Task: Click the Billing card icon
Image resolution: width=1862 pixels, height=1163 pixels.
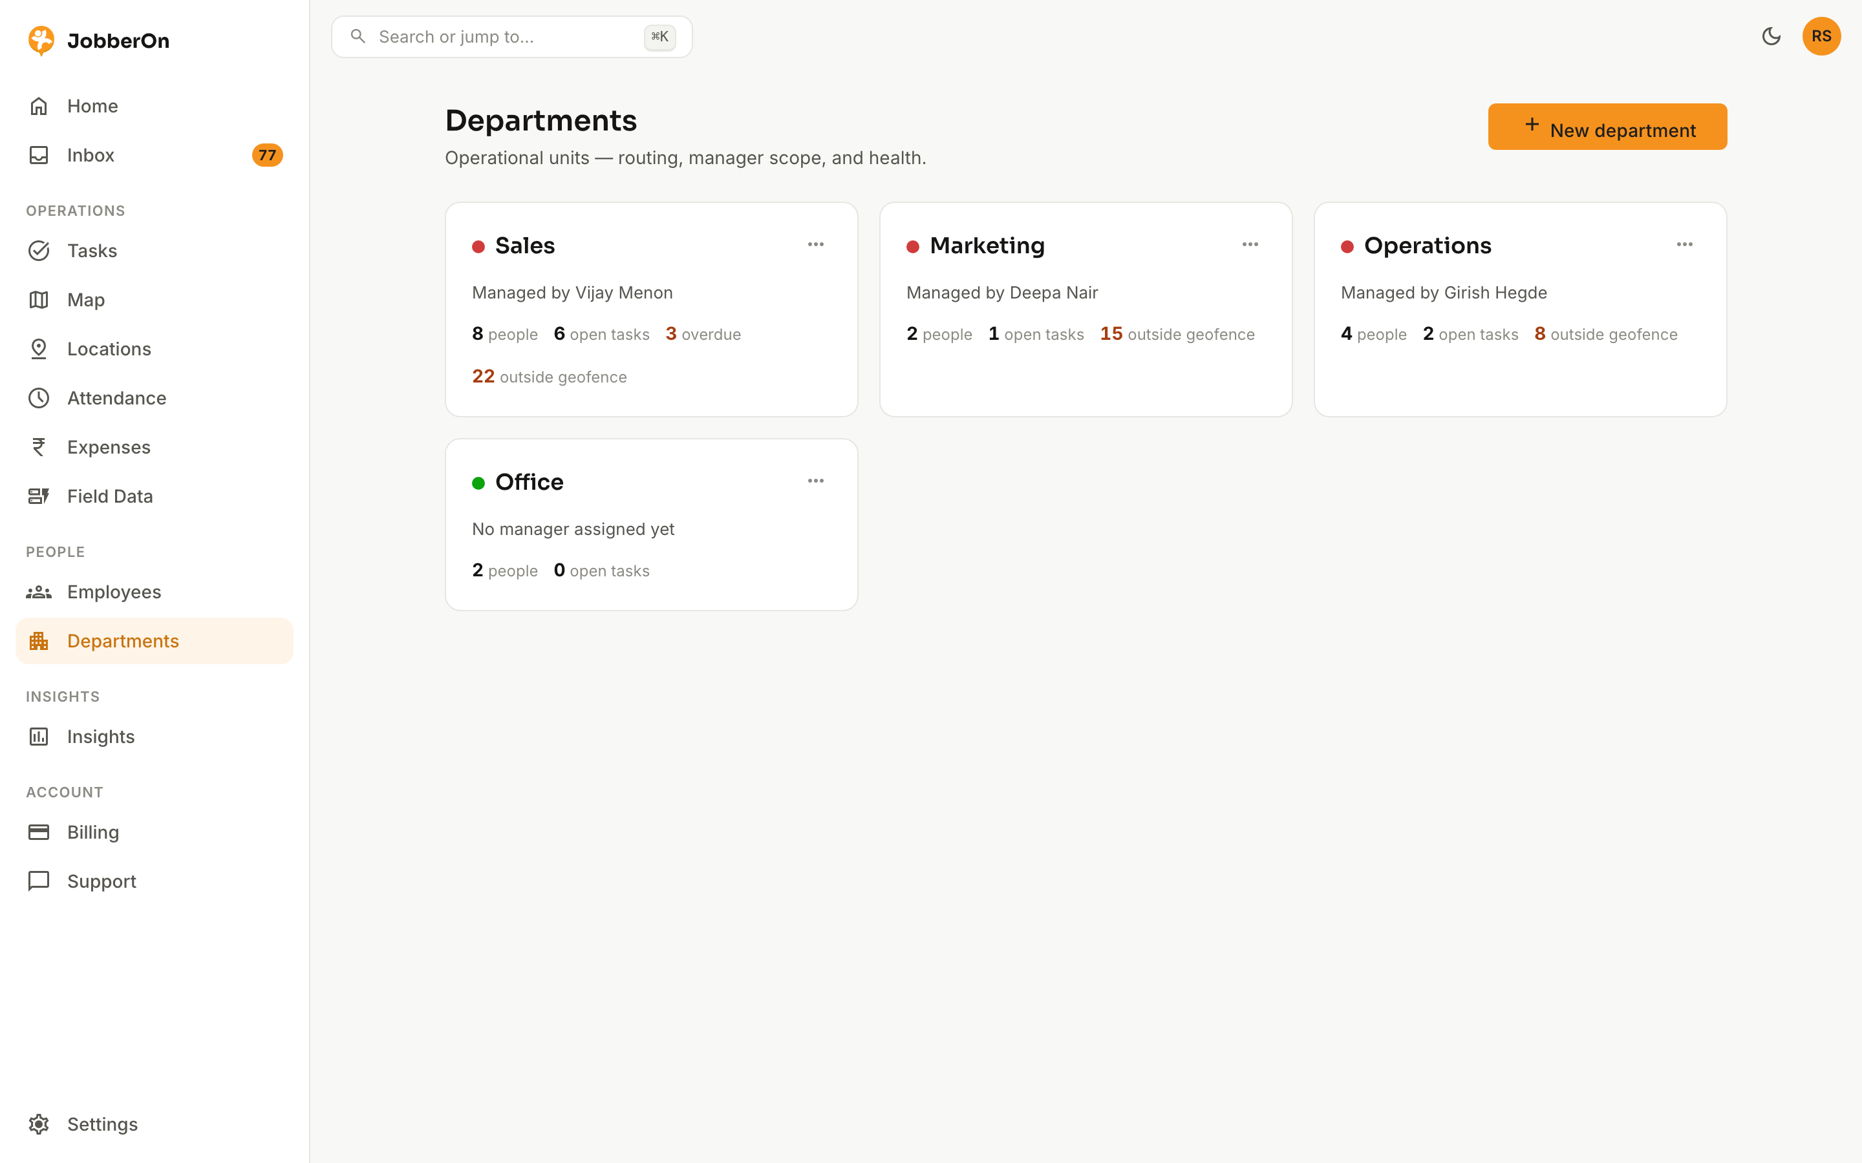Action: click(39, 832)
